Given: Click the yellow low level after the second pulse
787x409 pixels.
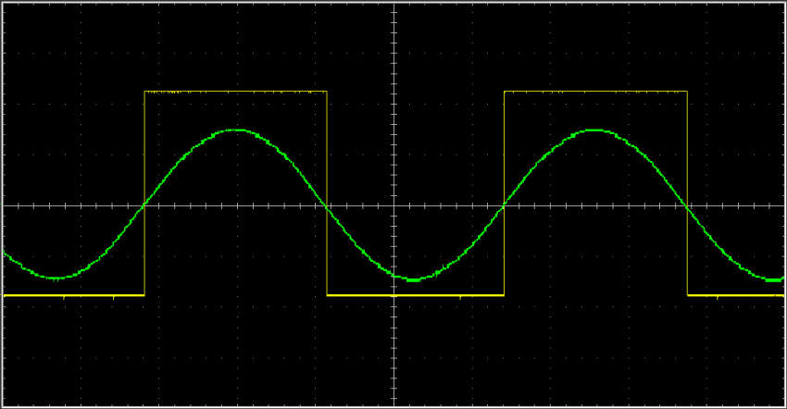Looking at the screenshot, I should click(736, 295).
